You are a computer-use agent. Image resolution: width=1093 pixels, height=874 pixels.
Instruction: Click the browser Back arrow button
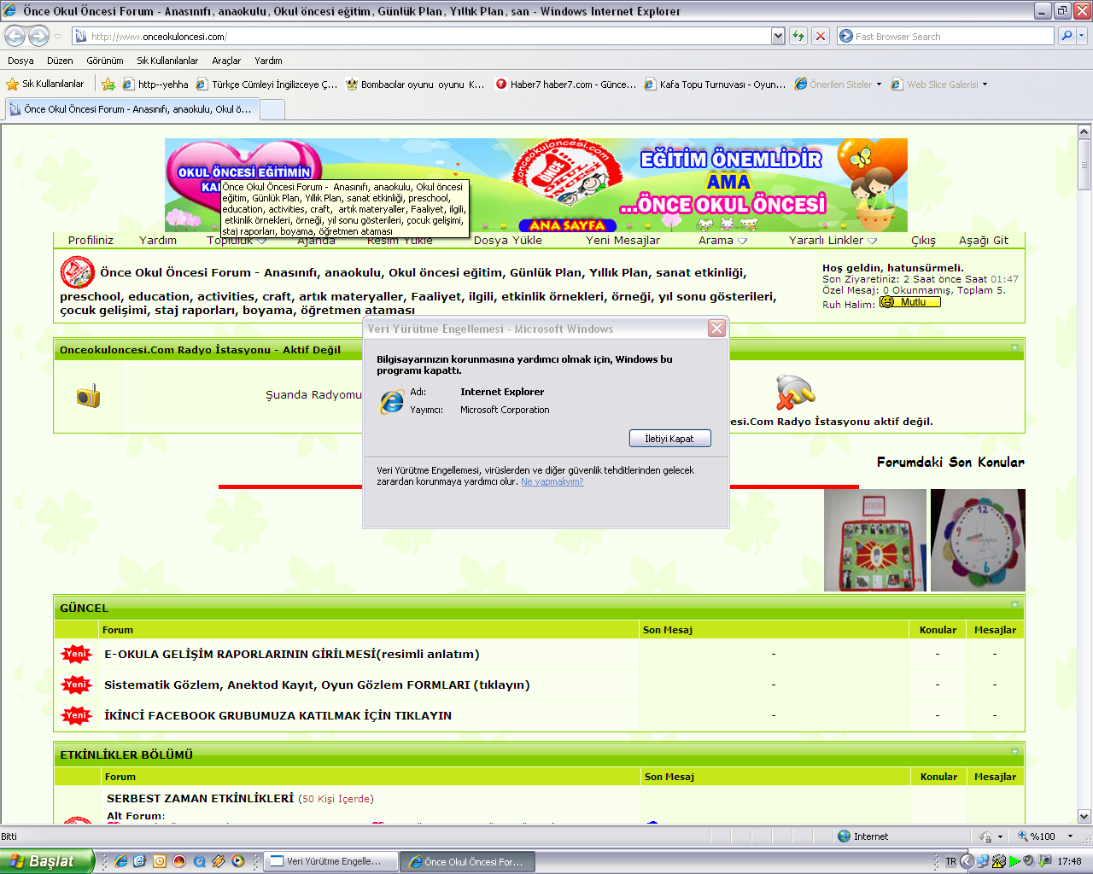tap(15, 36)
